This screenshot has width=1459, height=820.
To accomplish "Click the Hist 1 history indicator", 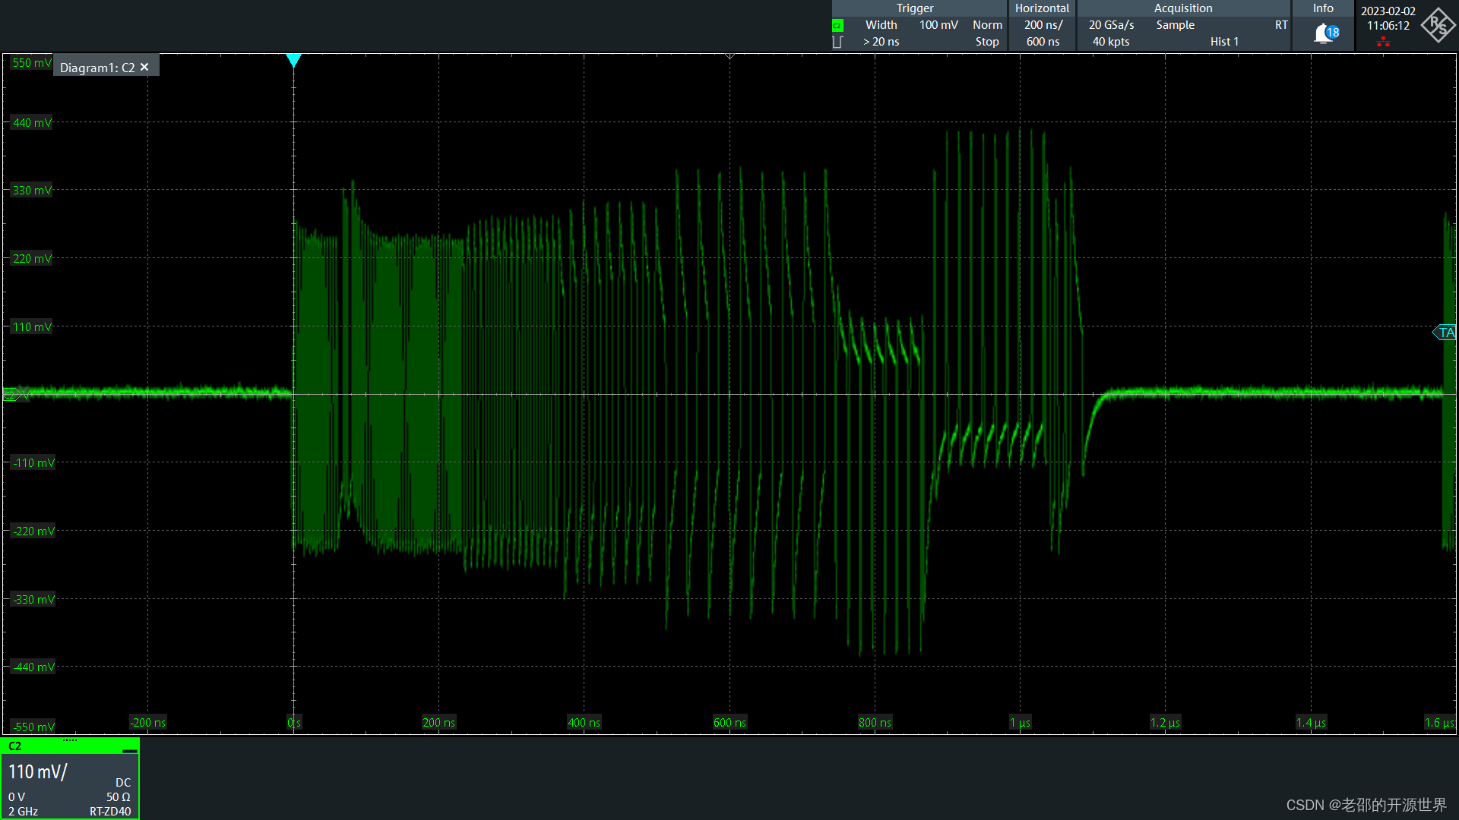I will [1224, 42].
